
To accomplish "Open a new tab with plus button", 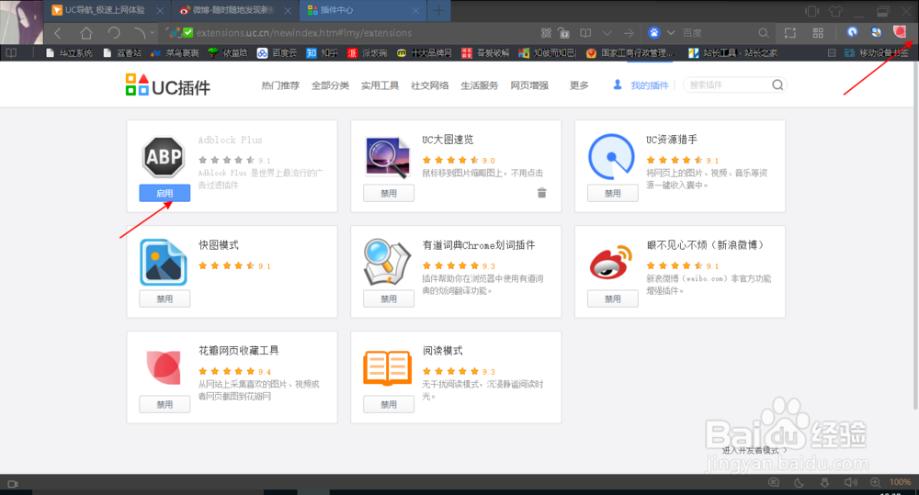I will click(439, 10).
